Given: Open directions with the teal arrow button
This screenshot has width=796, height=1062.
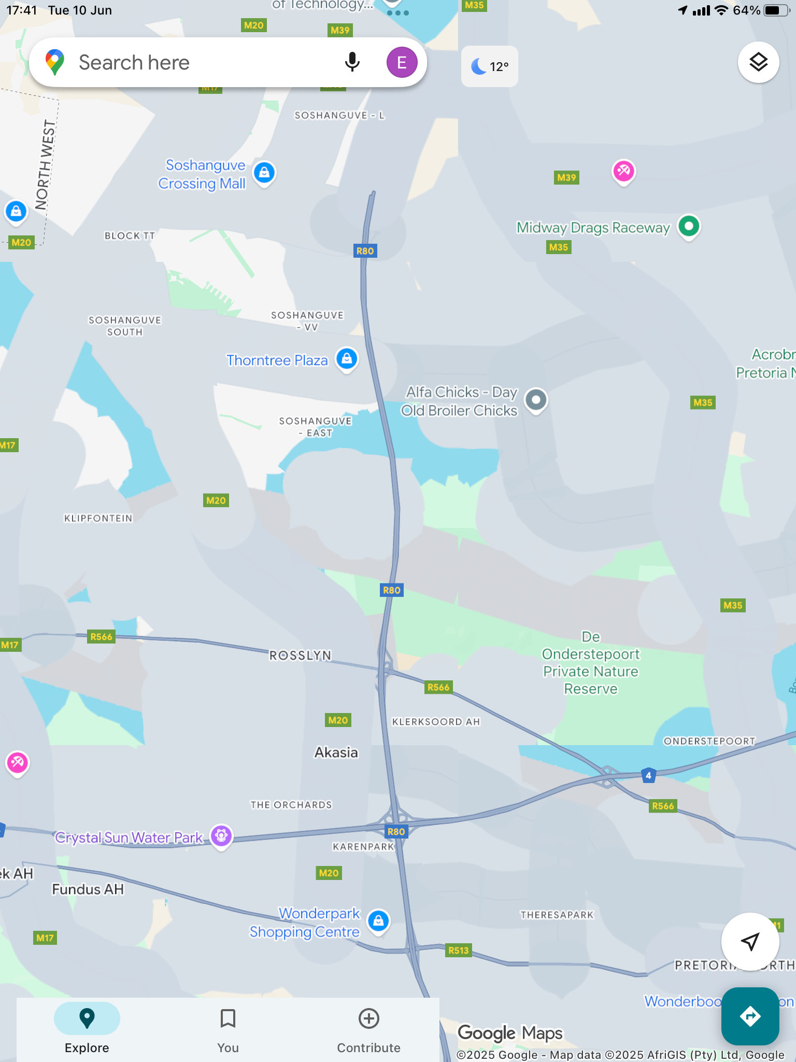Looking at the screenshot, I should [x=750, y=1016].
